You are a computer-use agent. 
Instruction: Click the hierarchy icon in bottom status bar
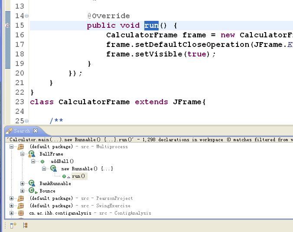tap(25, 225)
